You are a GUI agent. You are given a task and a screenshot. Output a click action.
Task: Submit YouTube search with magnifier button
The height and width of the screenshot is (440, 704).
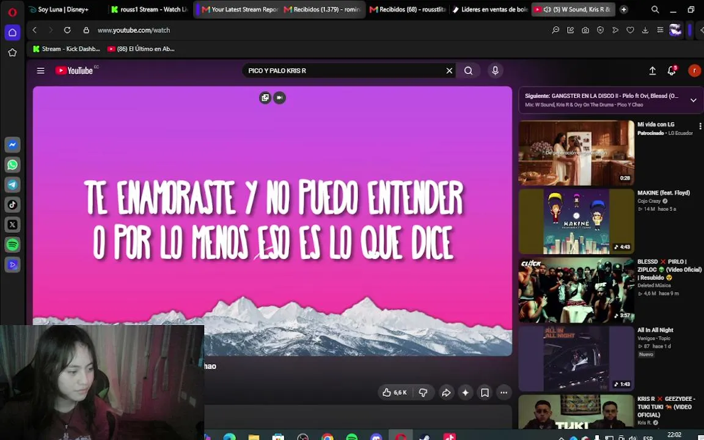tap(468, 70)
